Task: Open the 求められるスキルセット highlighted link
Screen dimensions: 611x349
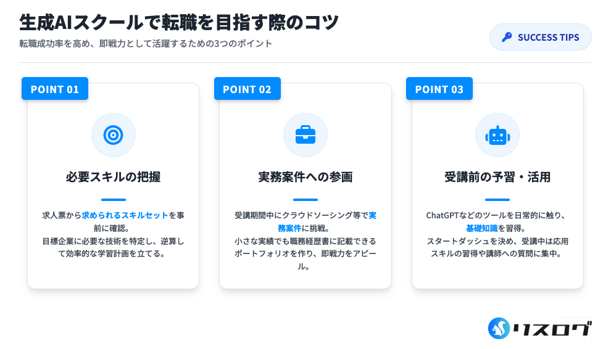Action: pos(125,215)
